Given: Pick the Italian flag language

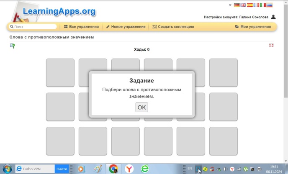Looking at the screenshot, I should pos(263,5).
